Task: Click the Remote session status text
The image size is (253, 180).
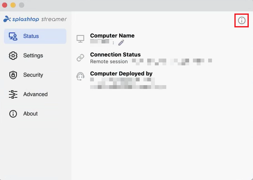Action: pos(109,62)
